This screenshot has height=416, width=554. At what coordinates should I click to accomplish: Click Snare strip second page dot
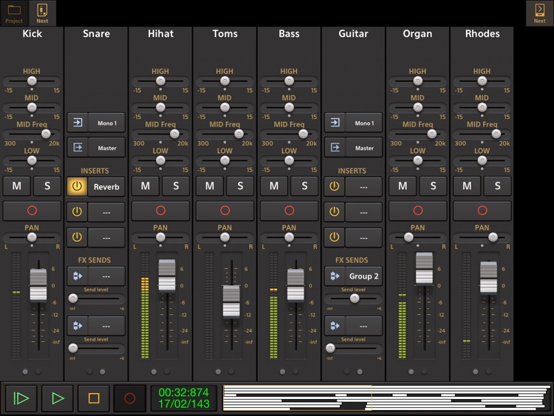[x=103, y=372]
